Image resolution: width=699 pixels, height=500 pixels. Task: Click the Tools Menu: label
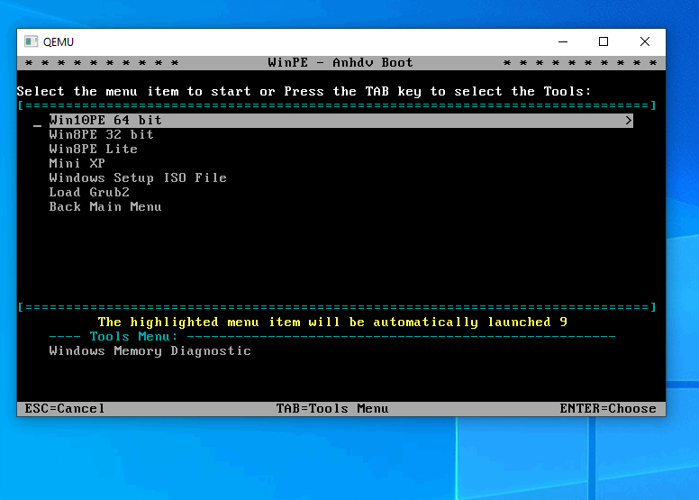click(133, 336)
